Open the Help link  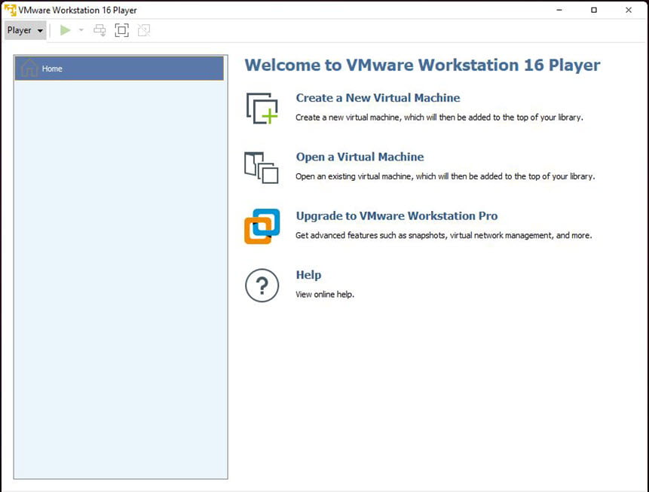point(308,275)
